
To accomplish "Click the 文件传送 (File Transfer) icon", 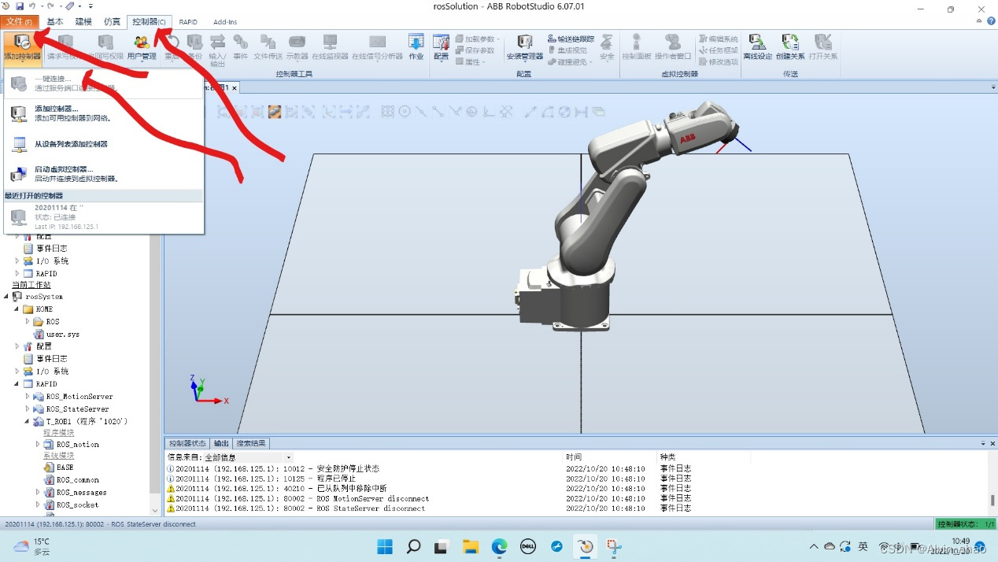I will tap(268, 47).
